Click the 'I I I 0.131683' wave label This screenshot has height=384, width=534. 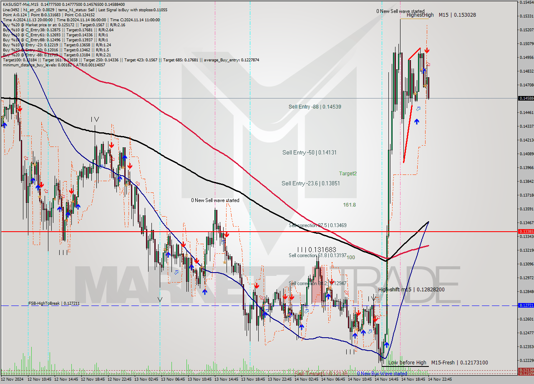pos(317,250)
